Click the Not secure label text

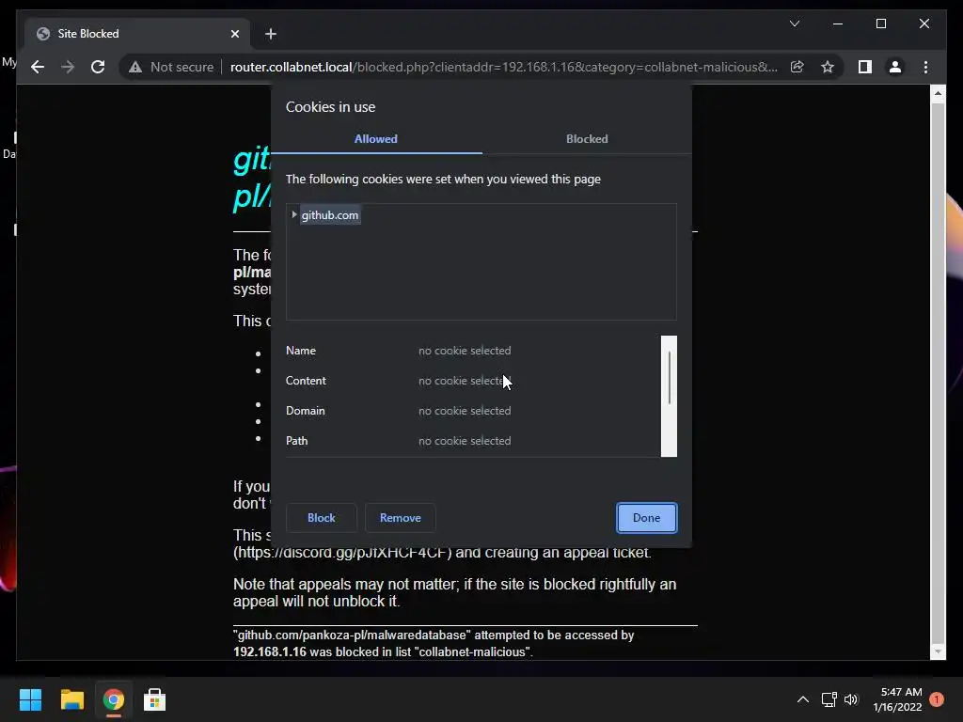click(182, 67)
